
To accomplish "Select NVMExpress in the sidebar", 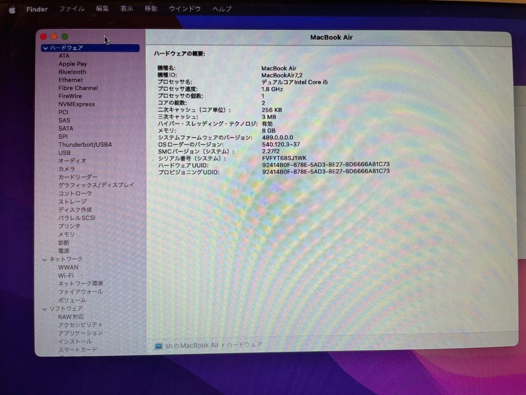I will pos(75,104).
